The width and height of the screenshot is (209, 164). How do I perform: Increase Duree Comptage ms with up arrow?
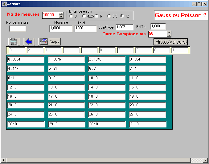click(169, 32)
